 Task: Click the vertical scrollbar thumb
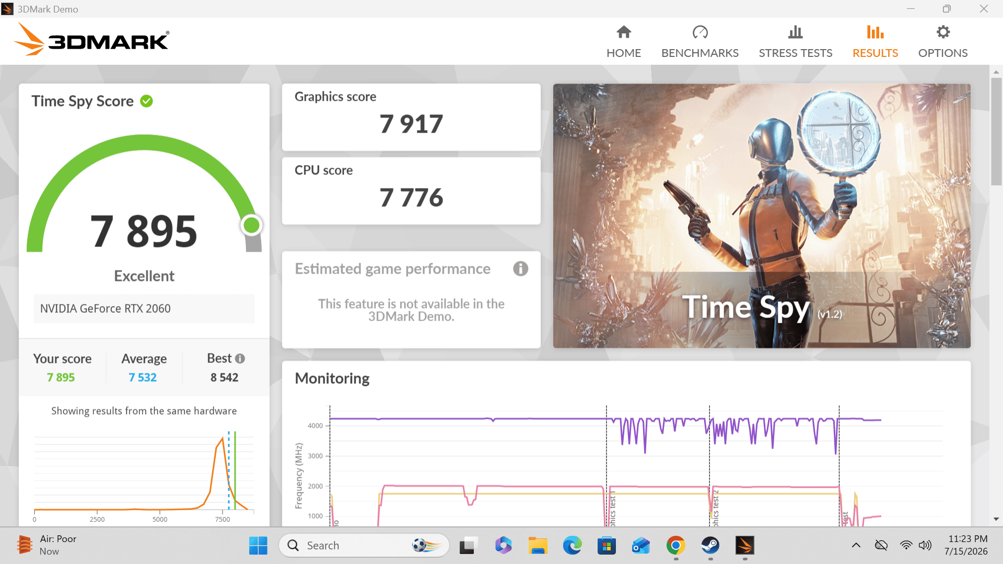tap(996, 131)
